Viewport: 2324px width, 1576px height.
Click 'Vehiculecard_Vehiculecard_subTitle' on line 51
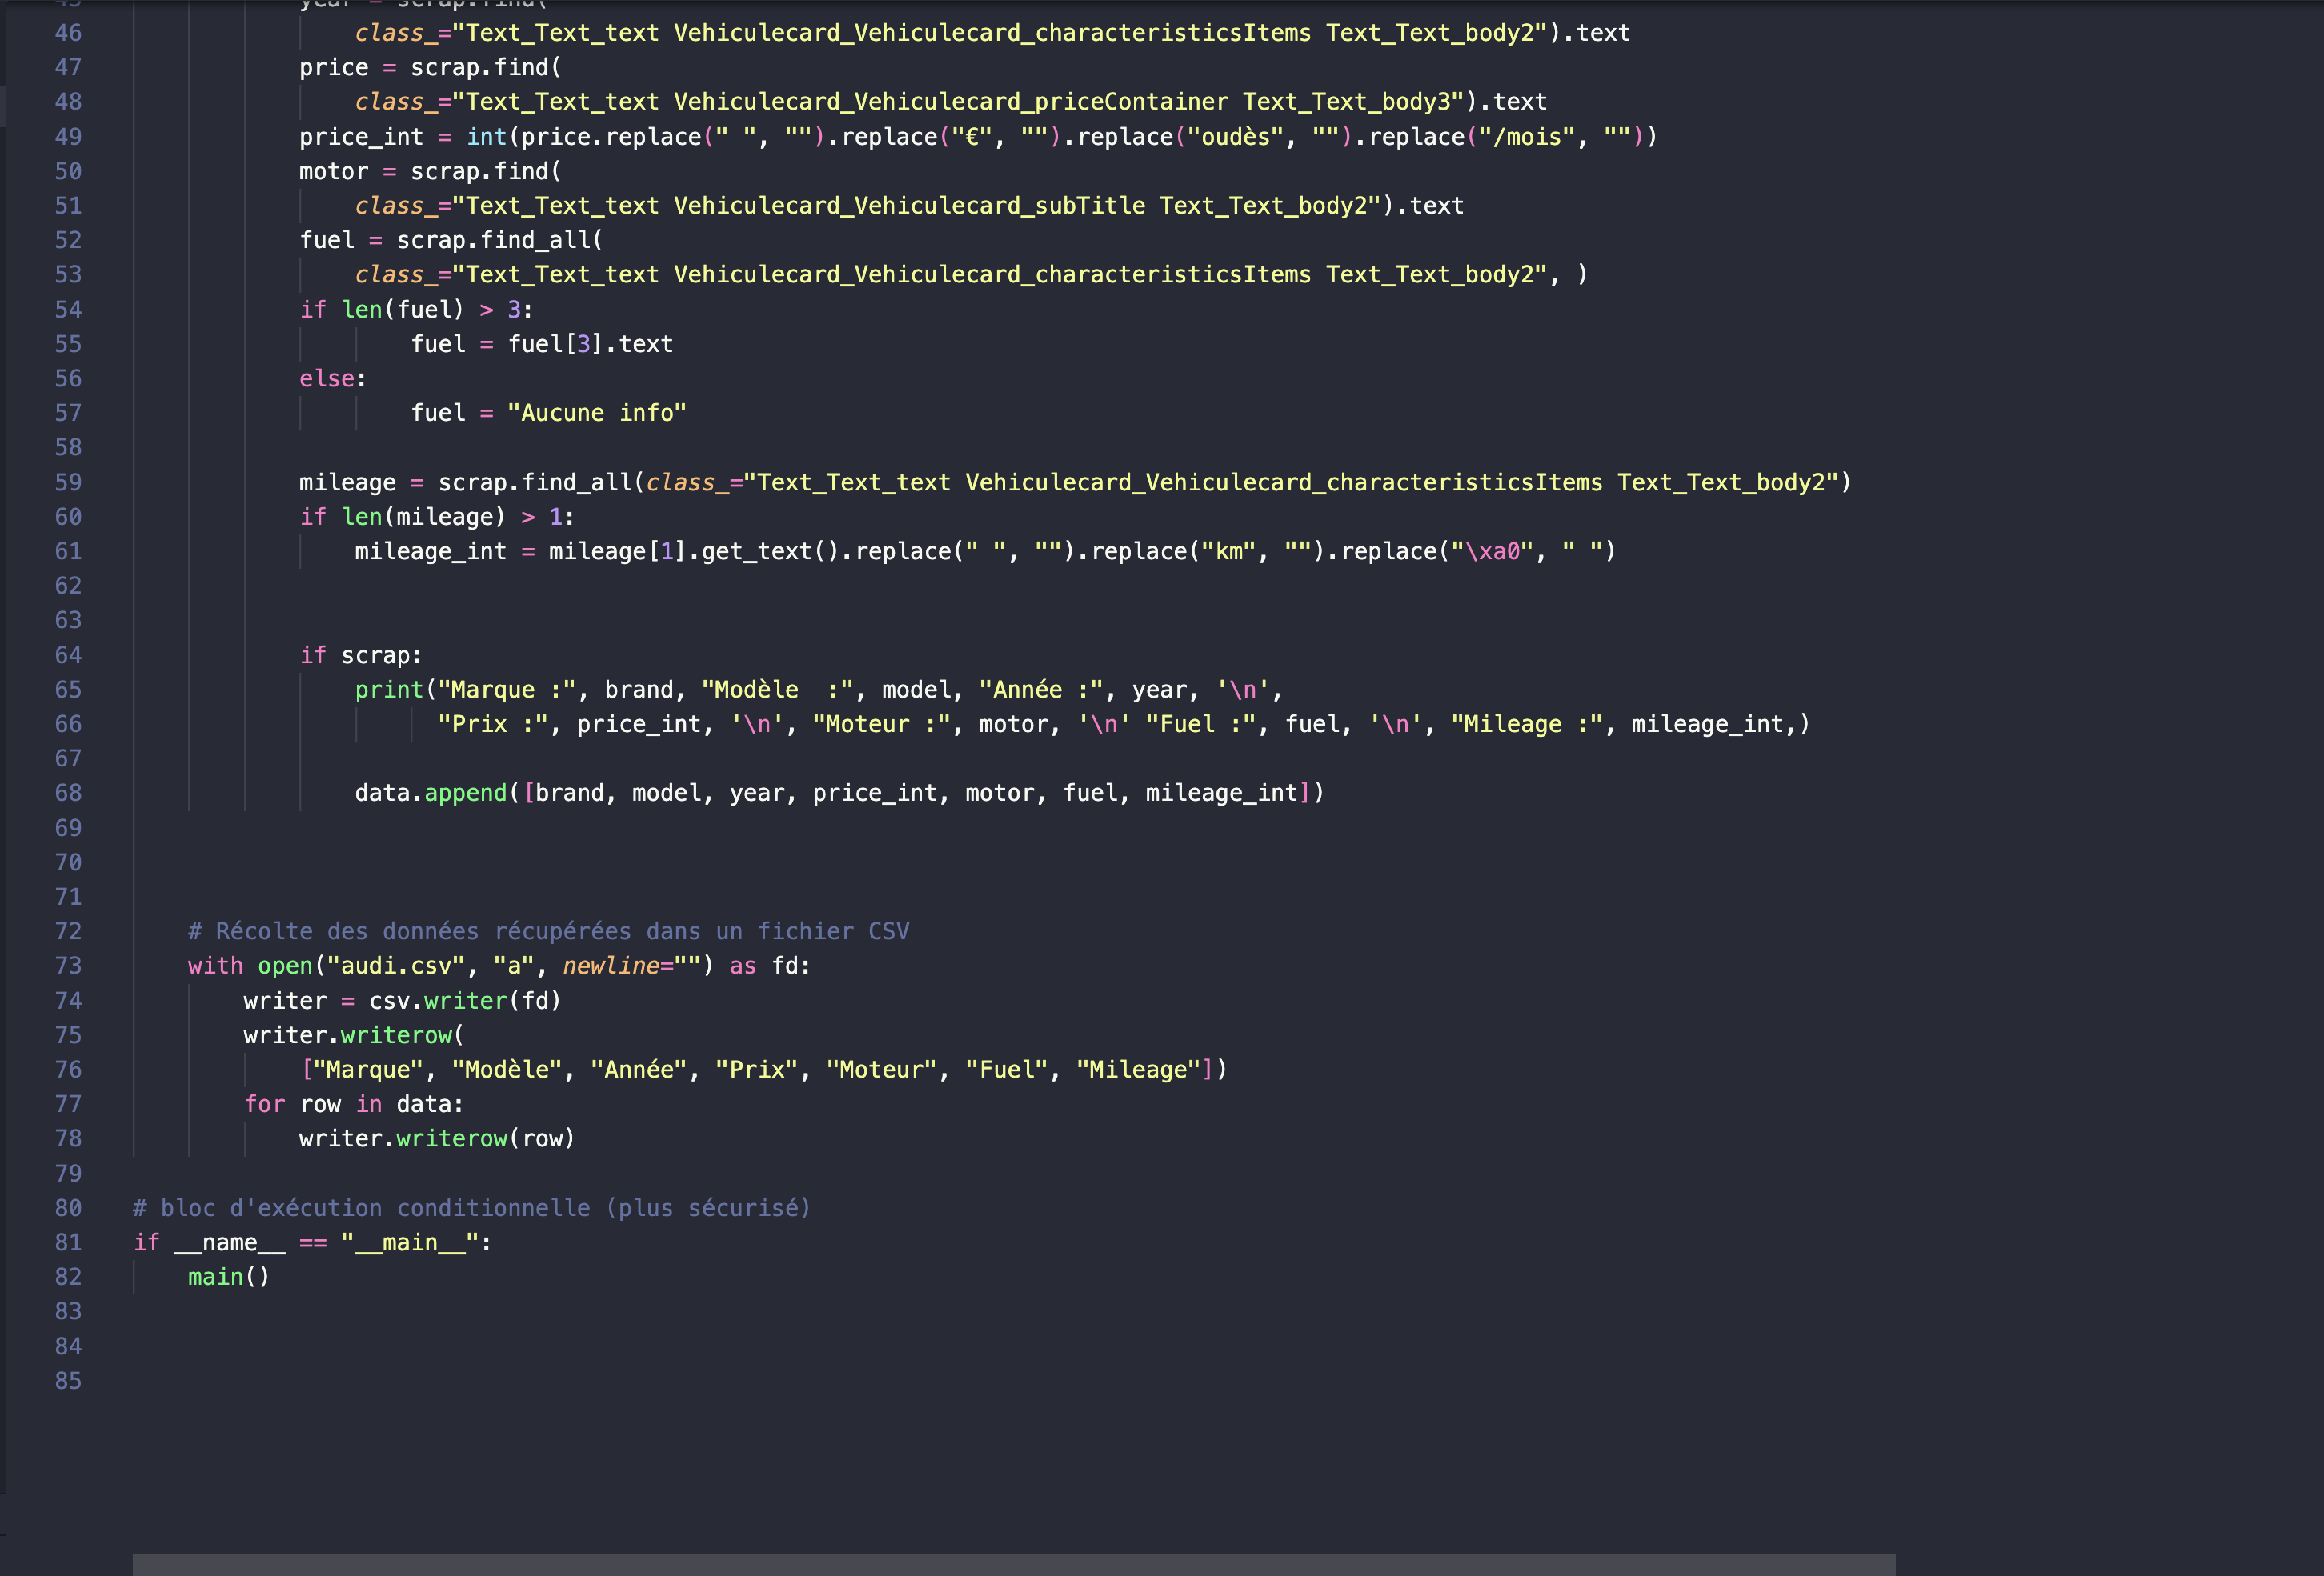910,206
